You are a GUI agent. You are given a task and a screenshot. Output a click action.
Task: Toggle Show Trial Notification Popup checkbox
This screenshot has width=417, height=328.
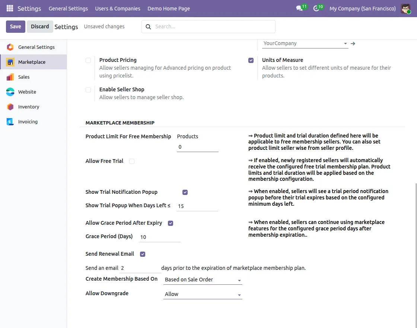pyautogui.click(x=185, y=192)
